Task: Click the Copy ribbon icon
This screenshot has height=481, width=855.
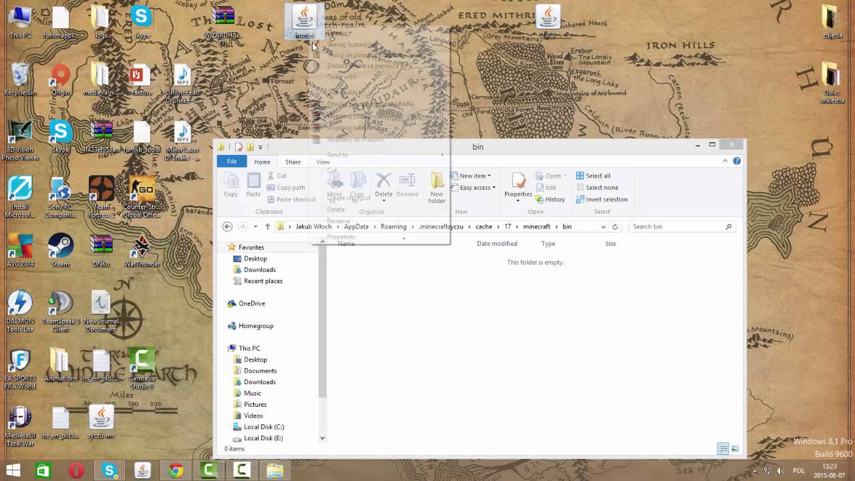Action: pyautogui.click(x=230, y=185)
